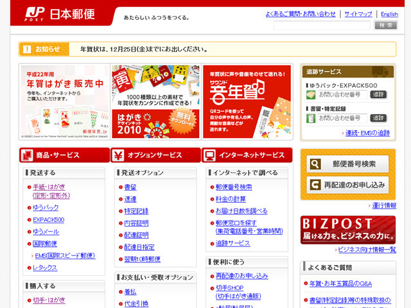The image size is (411, 308).
Task: Open the 運行情報 link
Action: click(x=384, y=206)
